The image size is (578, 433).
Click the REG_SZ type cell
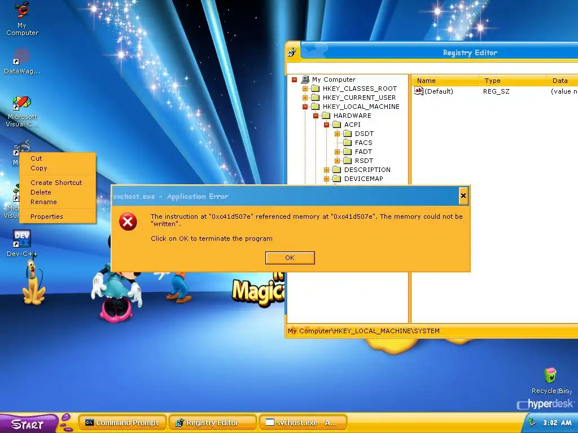[496, 91]
